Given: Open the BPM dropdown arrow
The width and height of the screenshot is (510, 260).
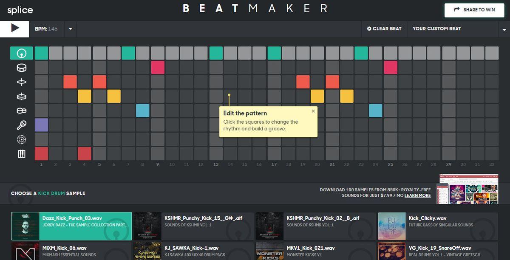Looking at the screenshot, I should pos(71,29).
